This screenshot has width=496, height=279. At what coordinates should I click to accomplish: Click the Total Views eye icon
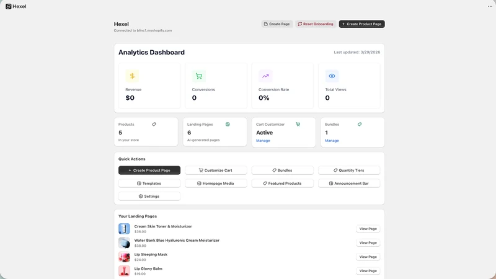pyautogui.click(x=332, y=76)
